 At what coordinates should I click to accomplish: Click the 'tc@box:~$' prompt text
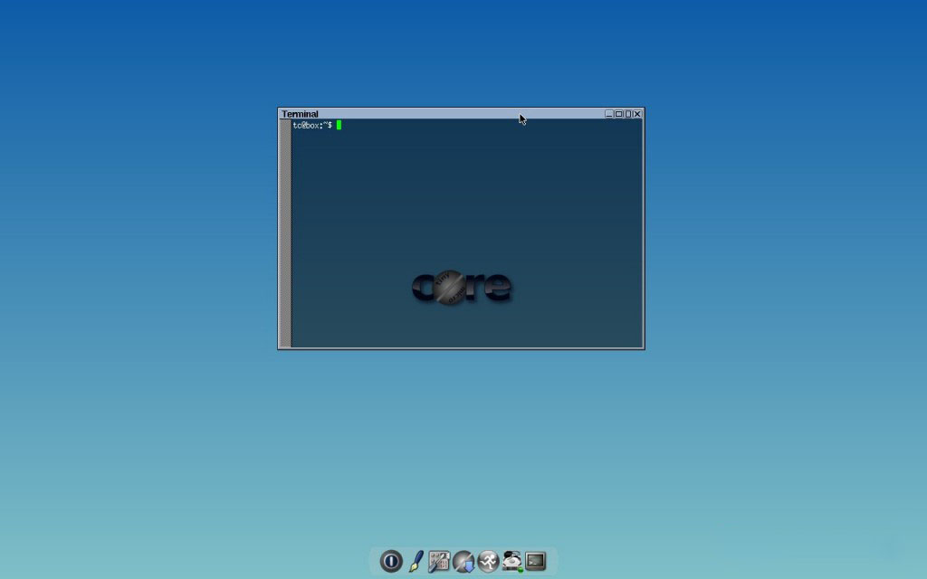[x=312, y=125]
